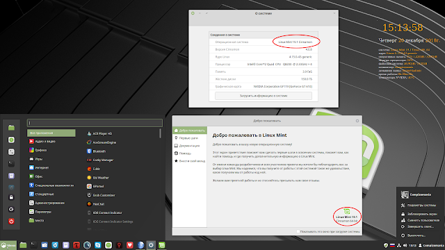Viewport: 445px width, 250px height.
Task: Click the update shield icon in tray
Action: point(386,245)
